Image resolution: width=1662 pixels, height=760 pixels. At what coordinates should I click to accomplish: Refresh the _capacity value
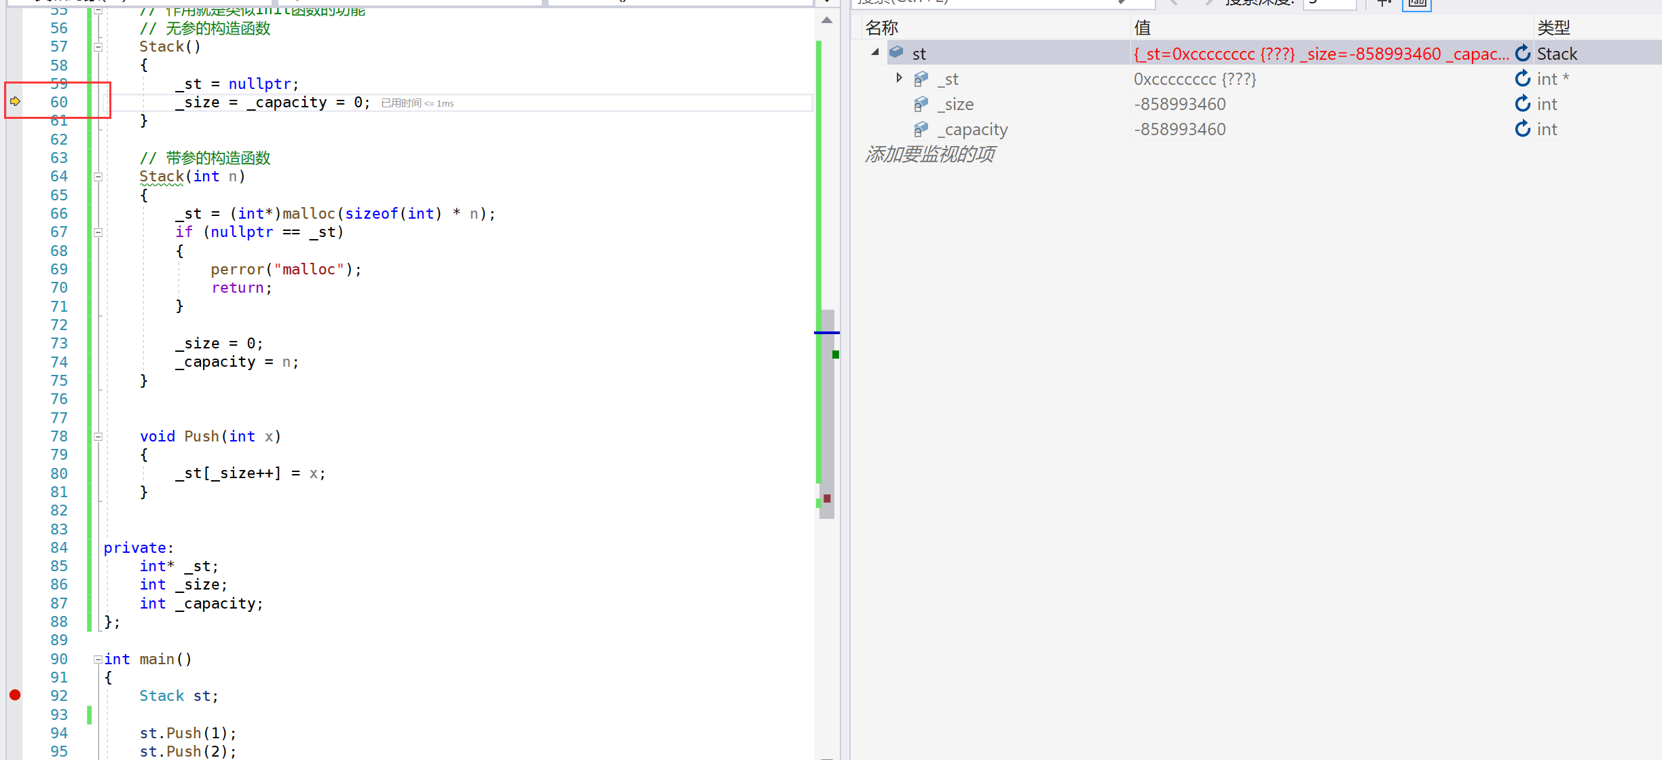[1522, 129]
